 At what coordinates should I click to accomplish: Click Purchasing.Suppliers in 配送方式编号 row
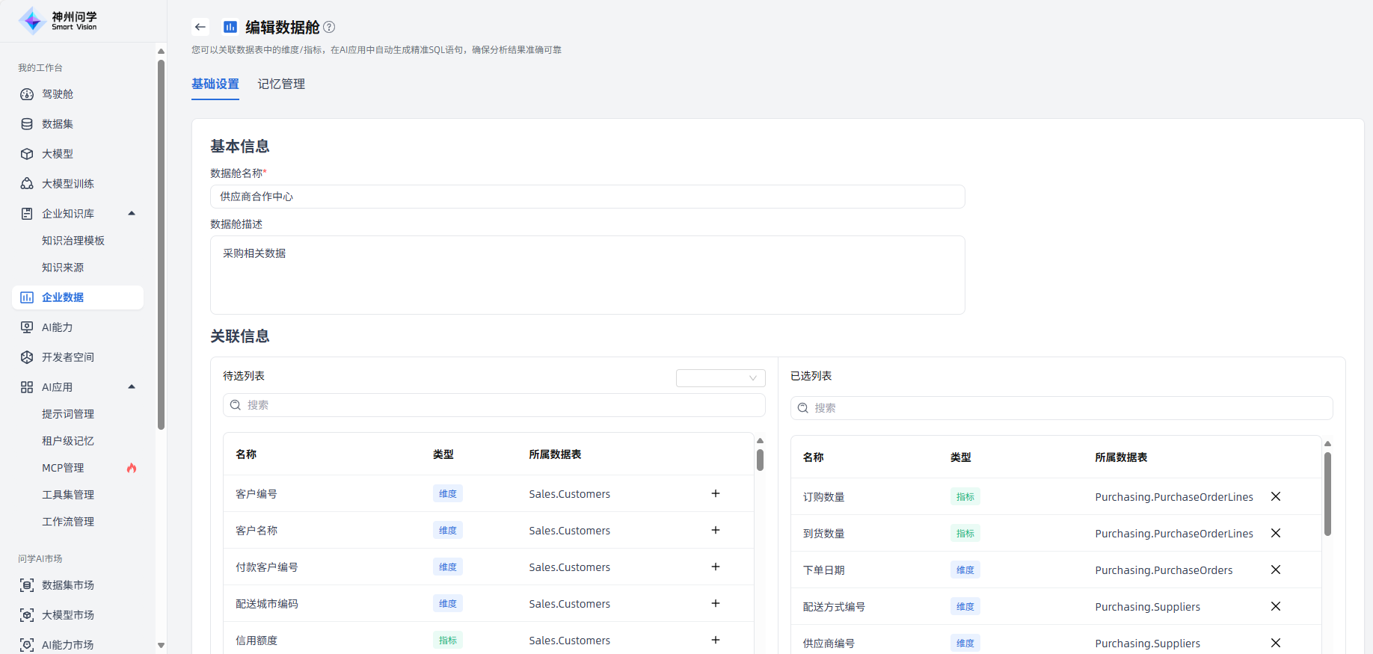(1147, 607)
